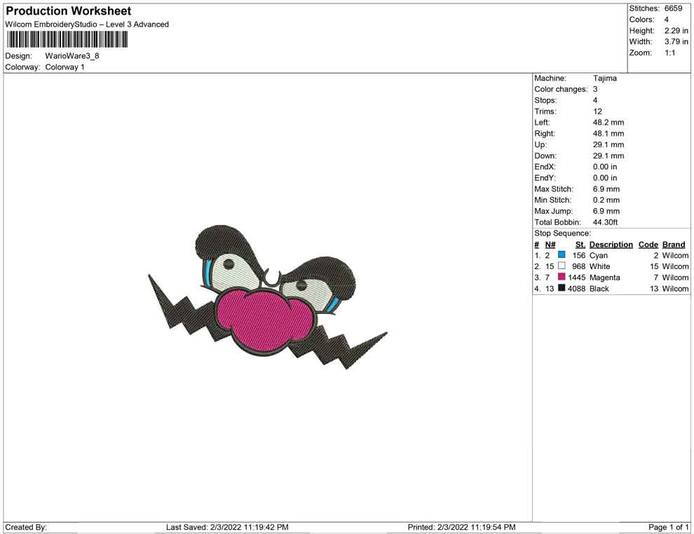Click the Stitches value '6659'
Image resolution: width=694 pixels, height=534 pixels.
coord(673,8)
